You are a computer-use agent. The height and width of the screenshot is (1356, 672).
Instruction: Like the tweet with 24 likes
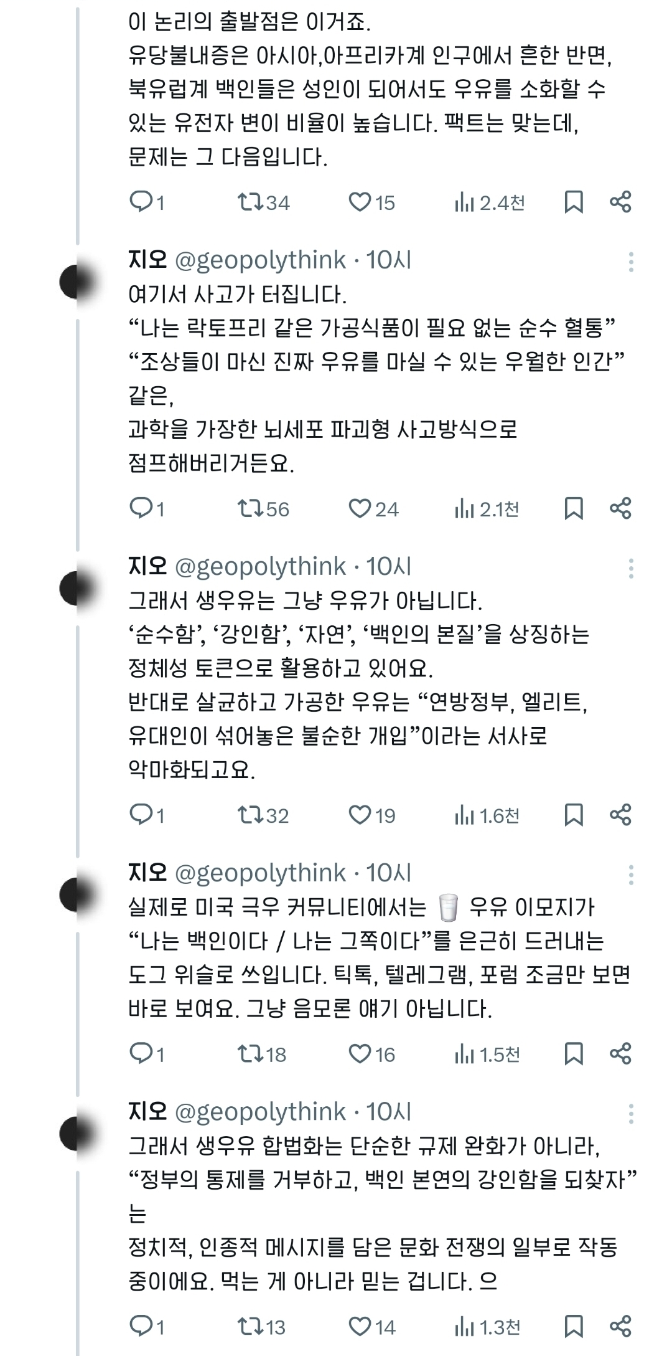360,509
